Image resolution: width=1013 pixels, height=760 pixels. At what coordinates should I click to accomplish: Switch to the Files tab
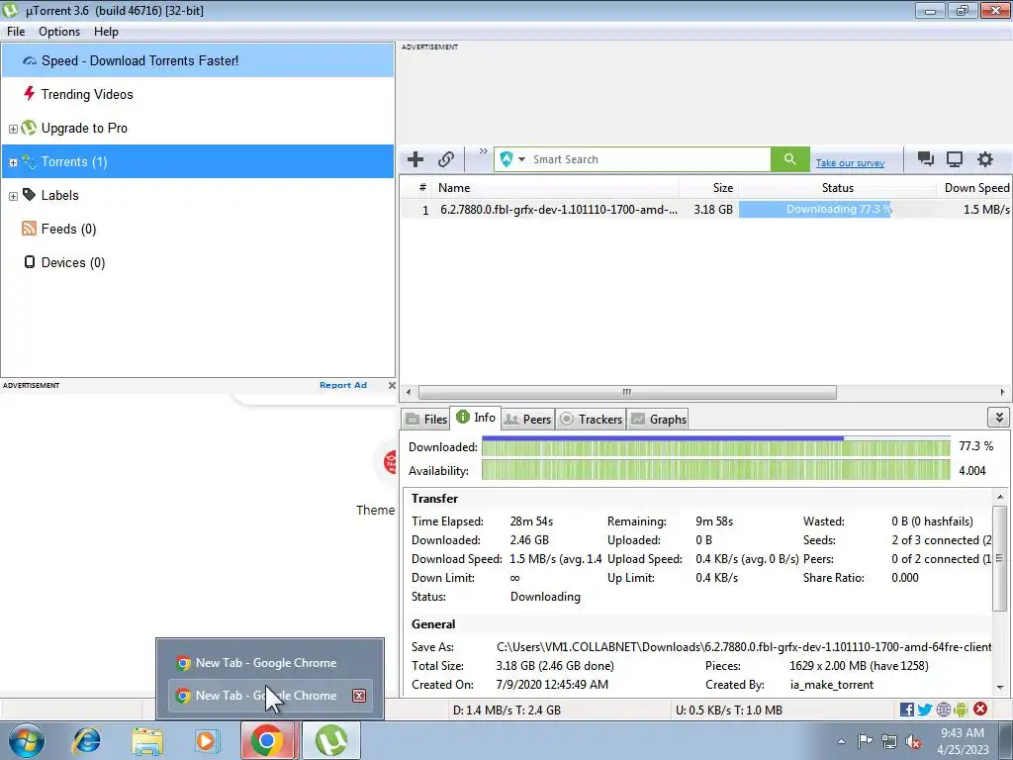point(426,419)
